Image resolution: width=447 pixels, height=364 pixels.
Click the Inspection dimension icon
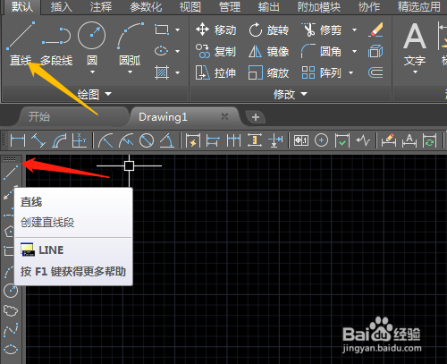pyautogui.click(x=342, y=140)
